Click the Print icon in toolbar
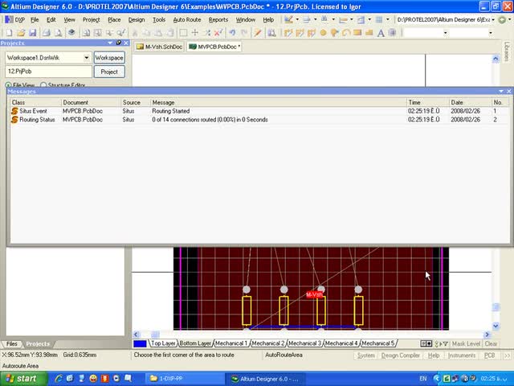 [47, 32]
